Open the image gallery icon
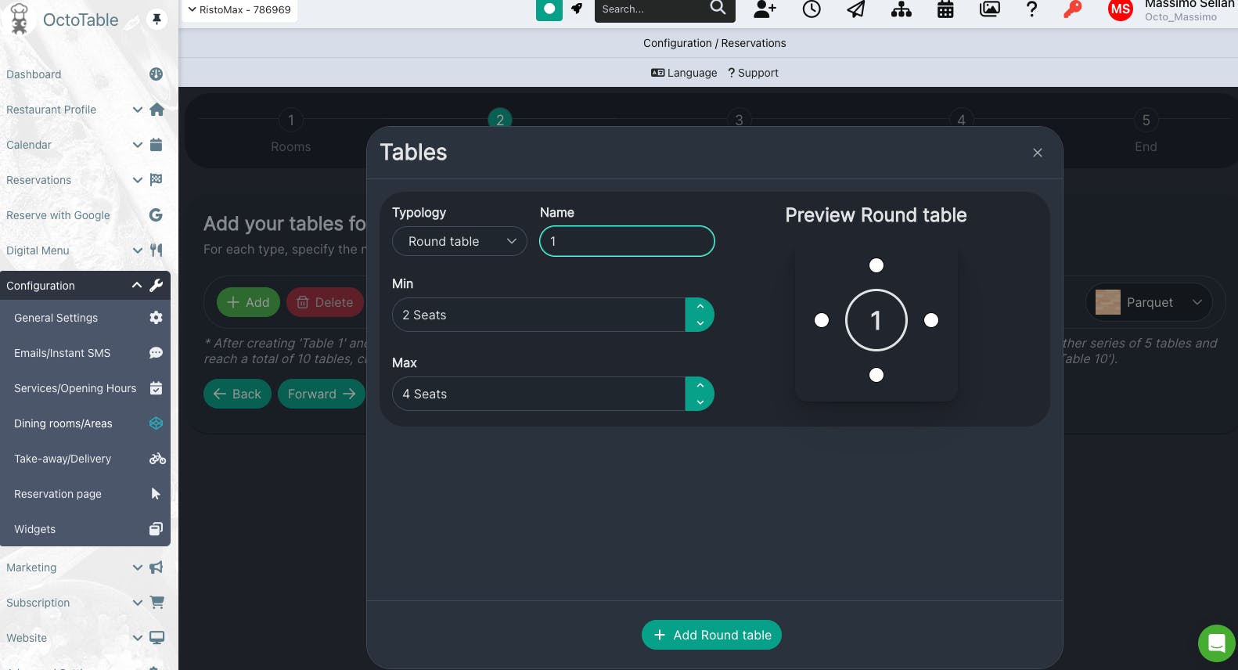Image resolution: width=1238 pixels, height=670 pixels. (x=989, y=9)
